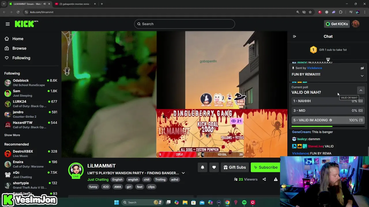Open xQc channel in Recommended
Image resolution: width=369 pixels, height=207 pixels.
(31, 175)
